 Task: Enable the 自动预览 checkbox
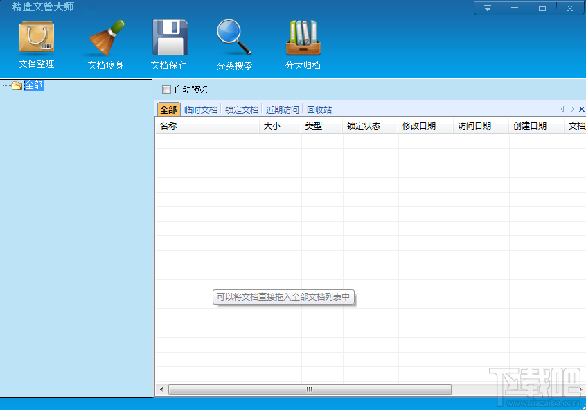166,90
